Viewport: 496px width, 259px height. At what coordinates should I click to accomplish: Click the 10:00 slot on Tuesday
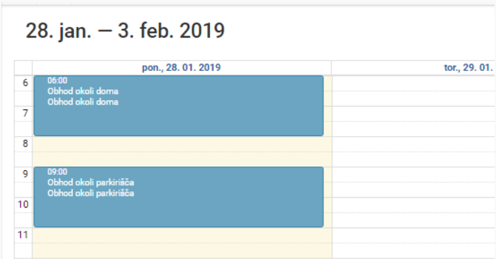point(414,205)
